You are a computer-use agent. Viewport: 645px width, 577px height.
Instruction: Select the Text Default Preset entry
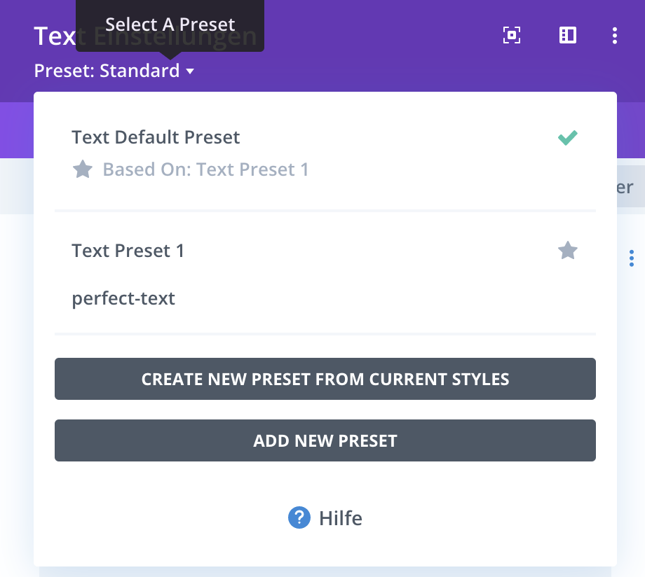156,137
